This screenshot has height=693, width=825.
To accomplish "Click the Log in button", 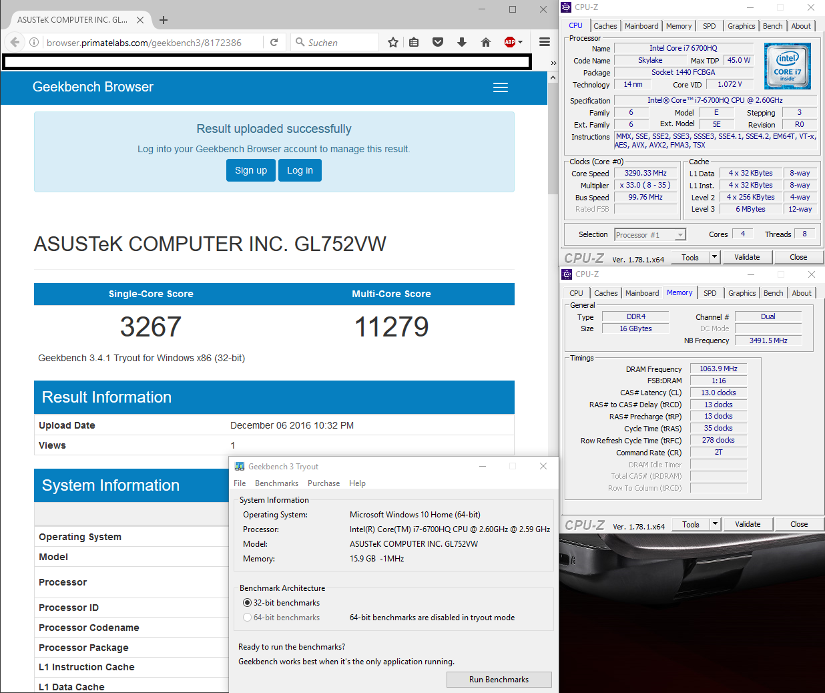I will click(300, 170).
